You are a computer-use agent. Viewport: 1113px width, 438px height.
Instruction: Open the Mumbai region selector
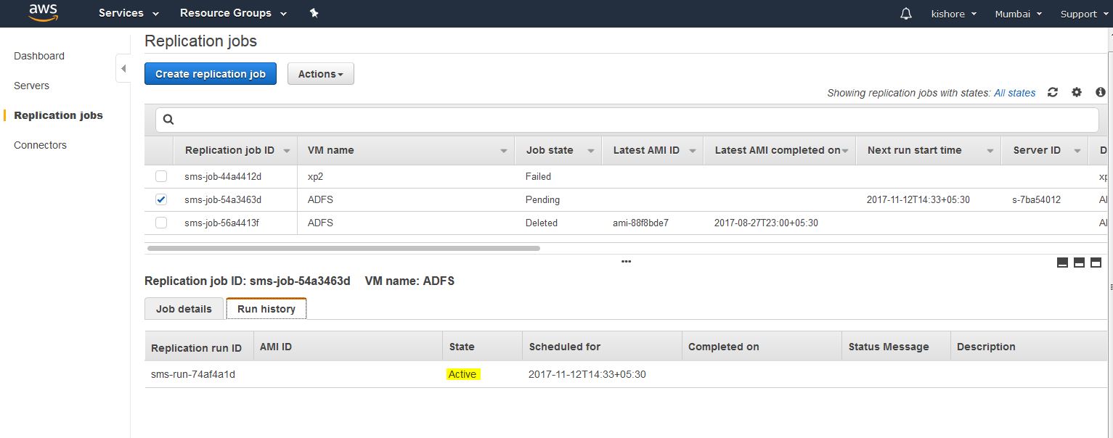pos(1018,14)
